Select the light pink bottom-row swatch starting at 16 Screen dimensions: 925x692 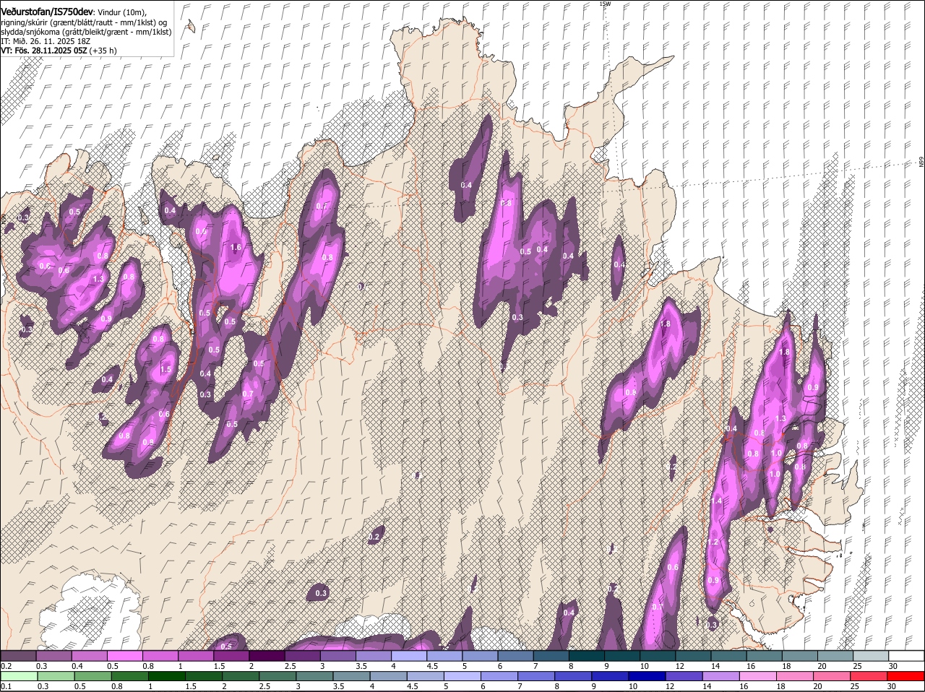point(758,676)
